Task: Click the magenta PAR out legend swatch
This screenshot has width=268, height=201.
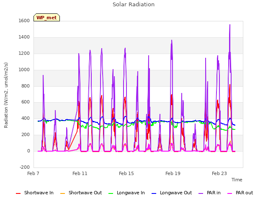Action: [230, 193]
